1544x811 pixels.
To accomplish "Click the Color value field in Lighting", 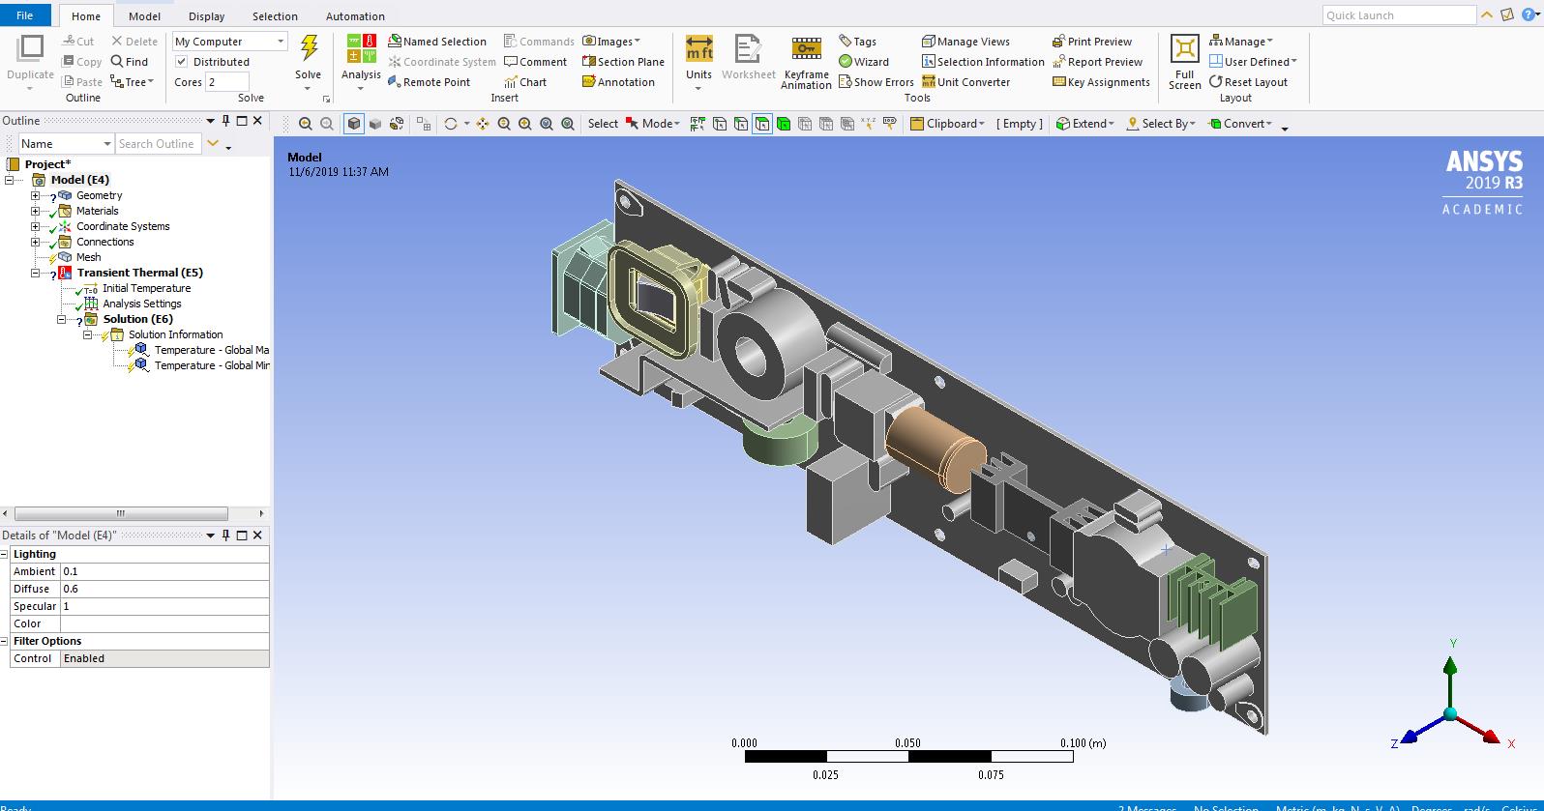I will 164,623.
